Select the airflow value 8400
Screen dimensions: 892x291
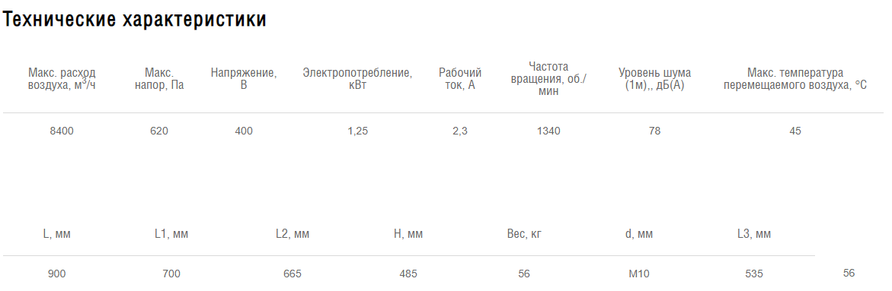(x=62, y=131)
